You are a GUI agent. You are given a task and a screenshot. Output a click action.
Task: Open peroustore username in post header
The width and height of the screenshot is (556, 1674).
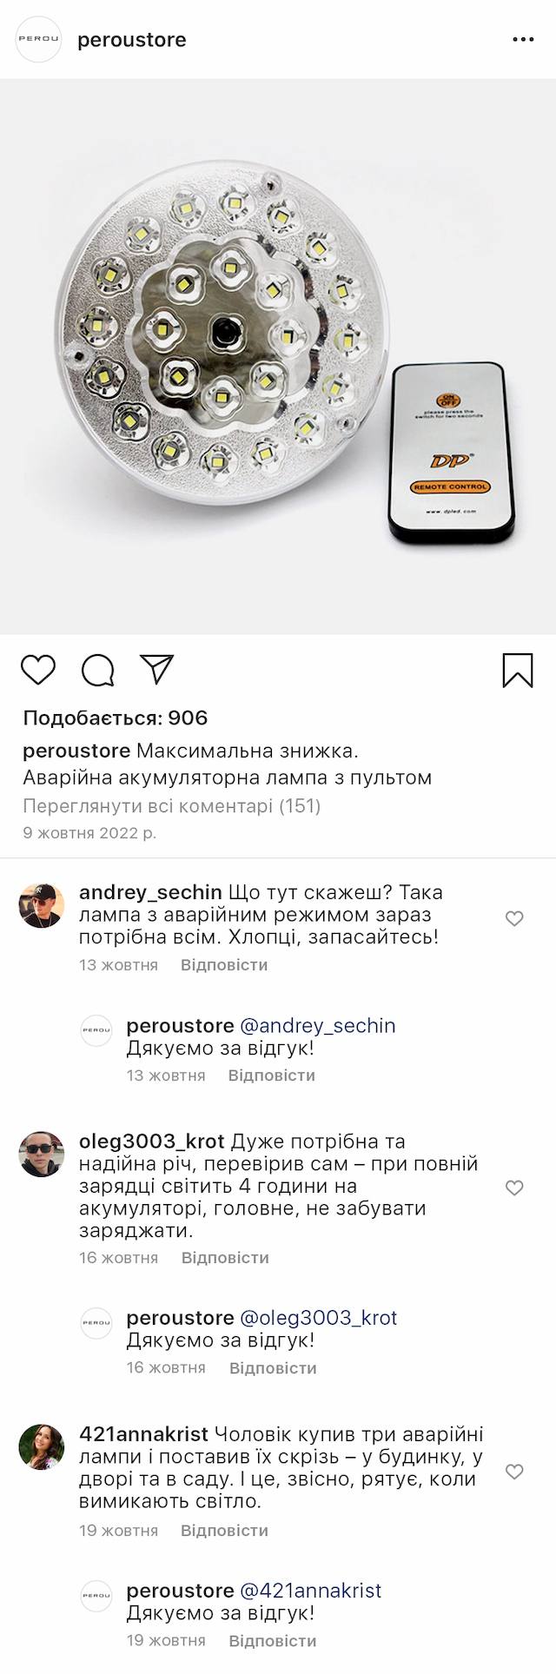[x=132, y=40]
